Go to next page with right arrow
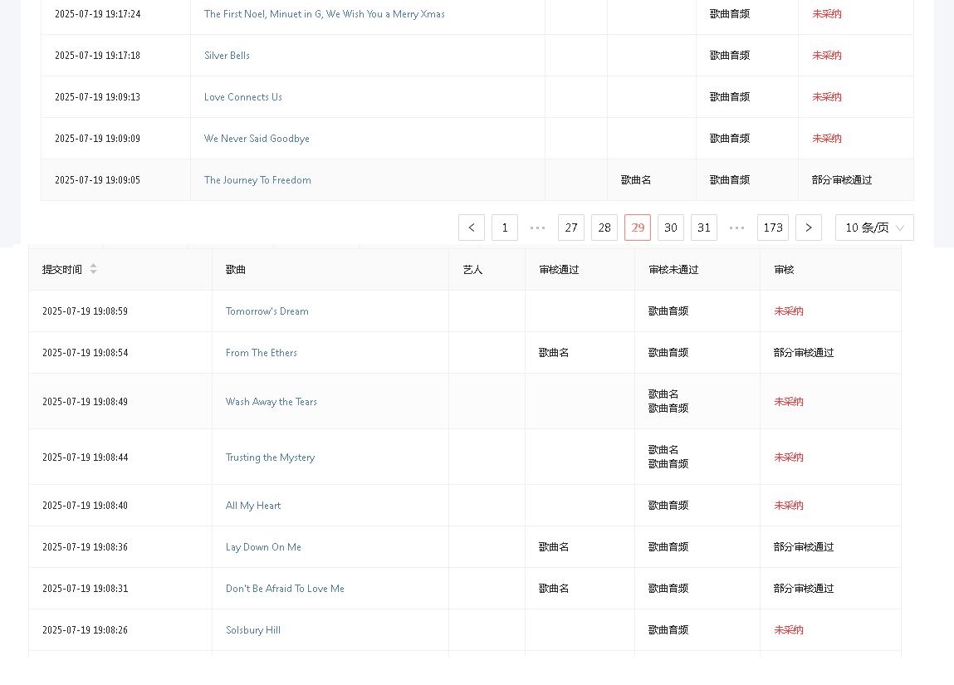Image resolution: width=954 pixels, height=685 pixels. pyautogui.click(x=809, y=228)
